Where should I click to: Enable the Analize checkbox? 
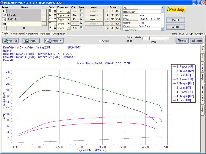pos(100,41)
